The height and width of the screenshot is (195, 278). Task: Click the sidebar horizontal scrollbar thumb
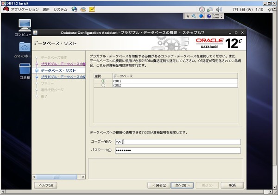click(x=57, y=177)
